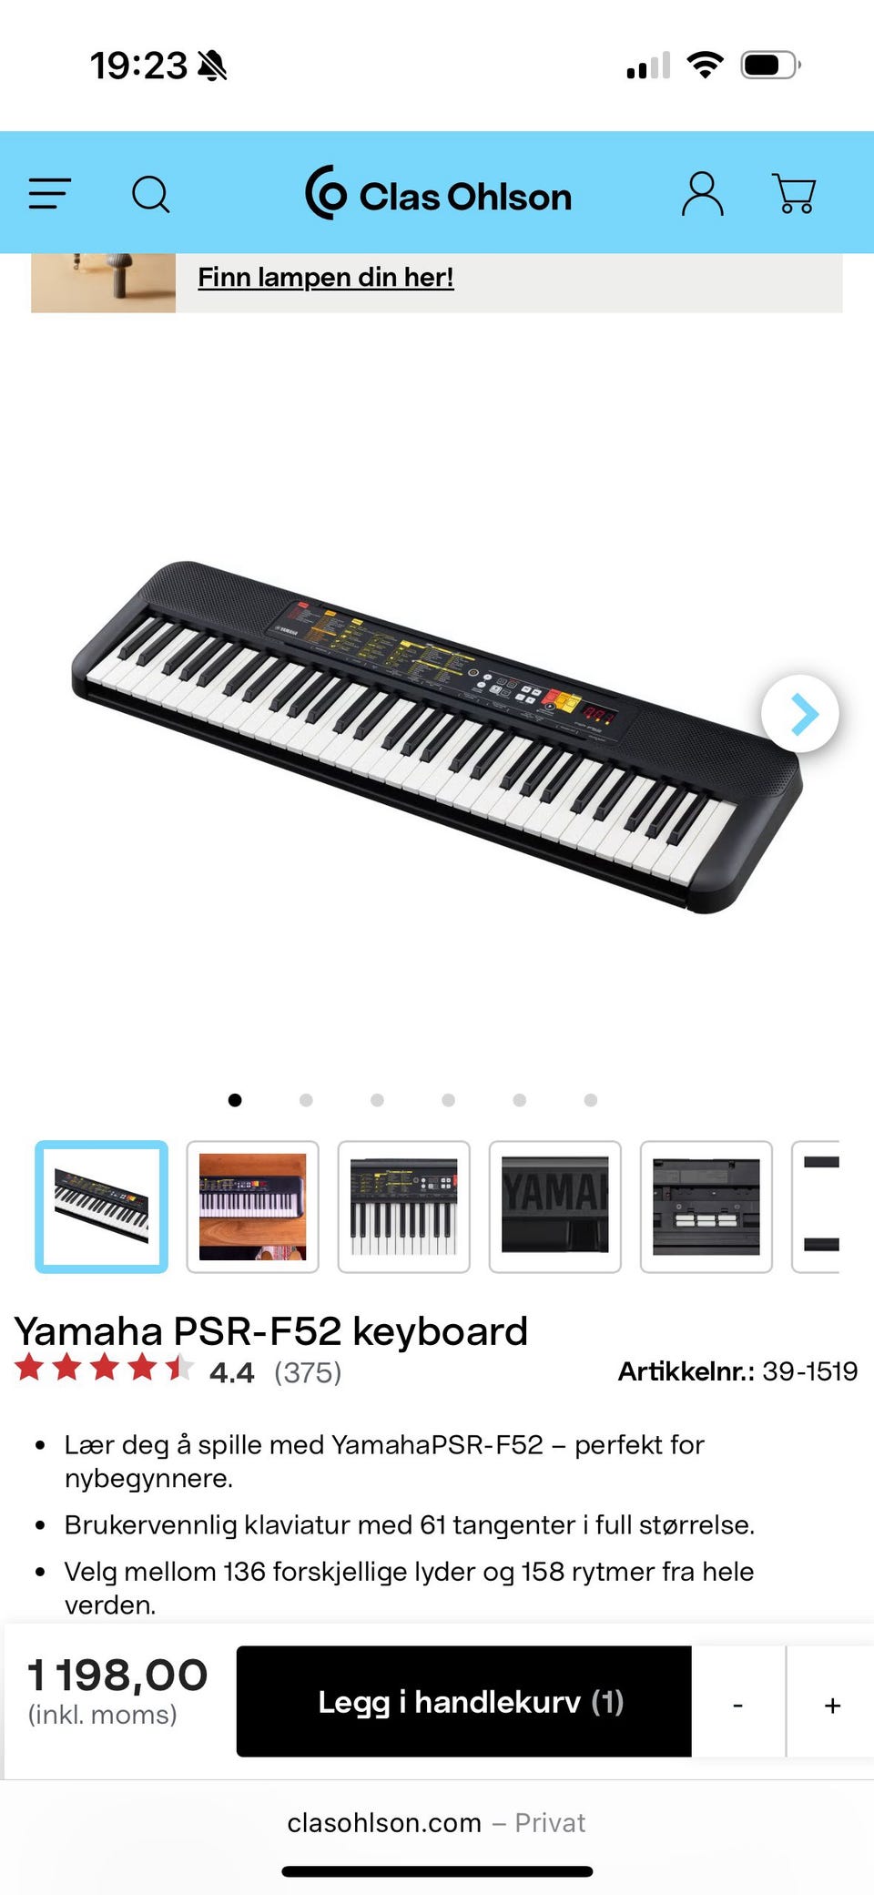
Task: Show next product image with arrow
Action: coord(800,714)
